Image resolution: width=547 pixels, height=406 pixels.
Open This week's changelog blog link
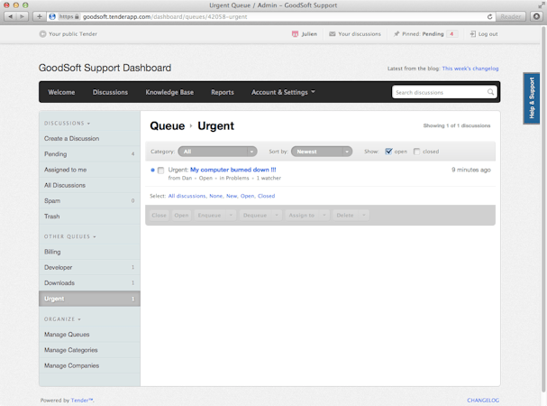pyautogui.click(x=470, y=69)
